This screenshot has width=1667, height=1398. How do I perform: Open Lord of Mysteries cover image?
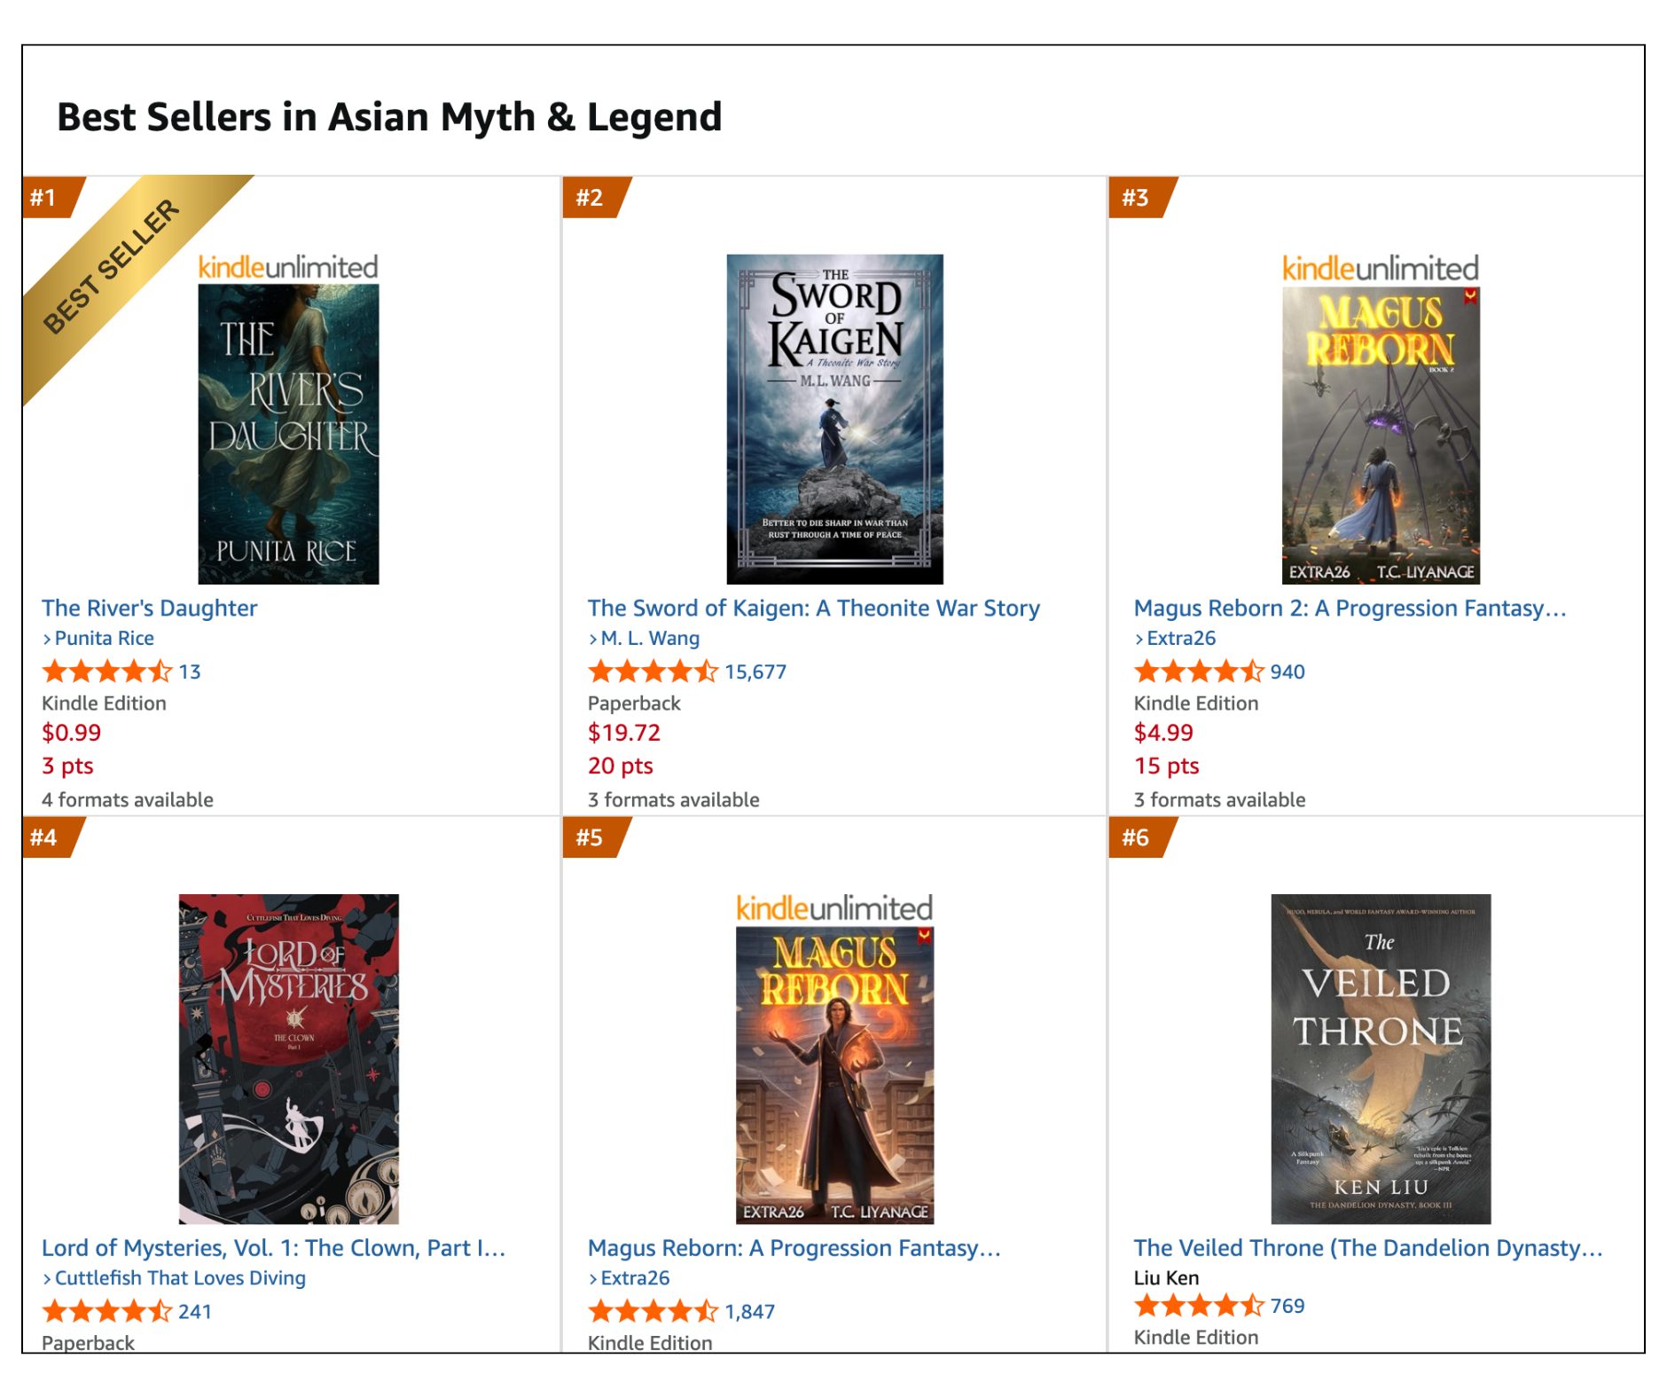288,1058
